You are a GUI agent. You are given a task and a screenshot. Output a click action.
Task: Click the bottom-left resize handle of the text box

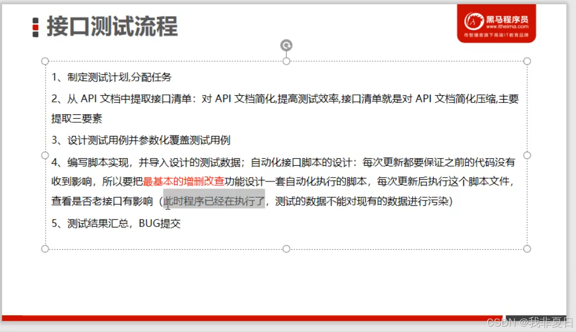click(45, 249)
